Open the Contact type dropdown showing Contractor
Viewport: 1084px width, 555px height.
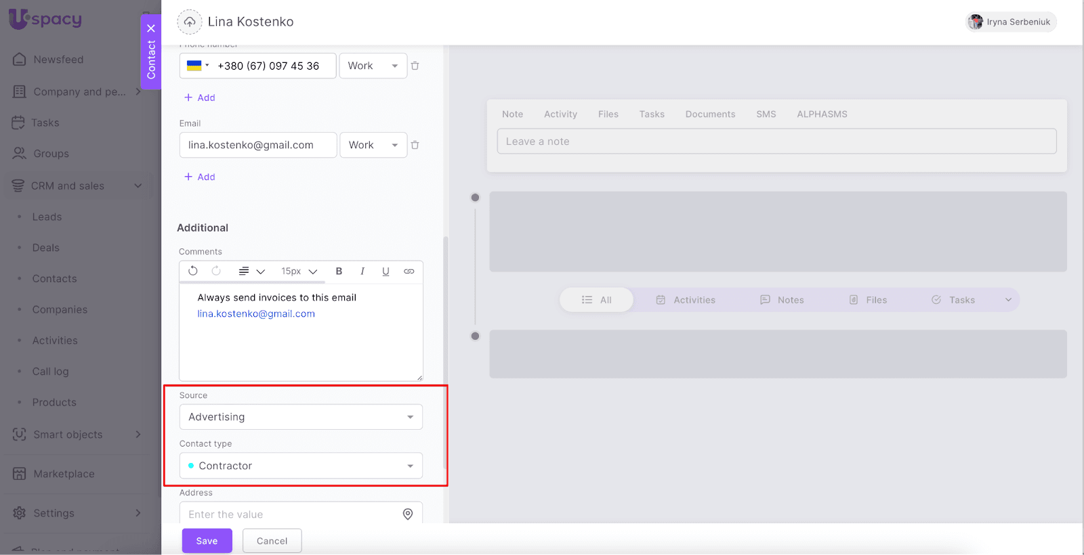click(x=301, y=466)
